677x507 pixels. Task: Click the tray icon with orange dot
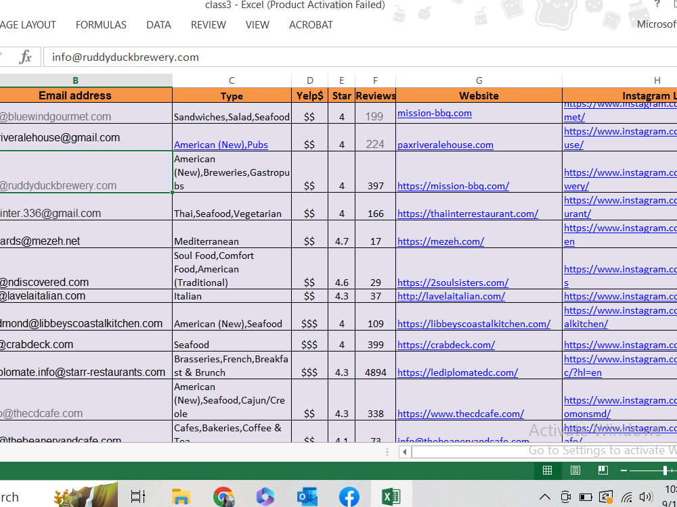(x=606, y=497)
